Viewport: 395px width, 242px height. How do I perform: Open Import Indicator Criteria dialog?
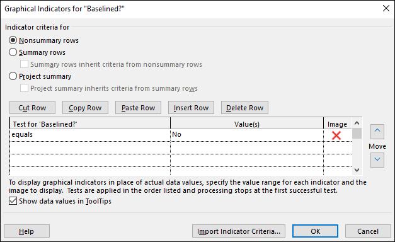click(239, 231)
